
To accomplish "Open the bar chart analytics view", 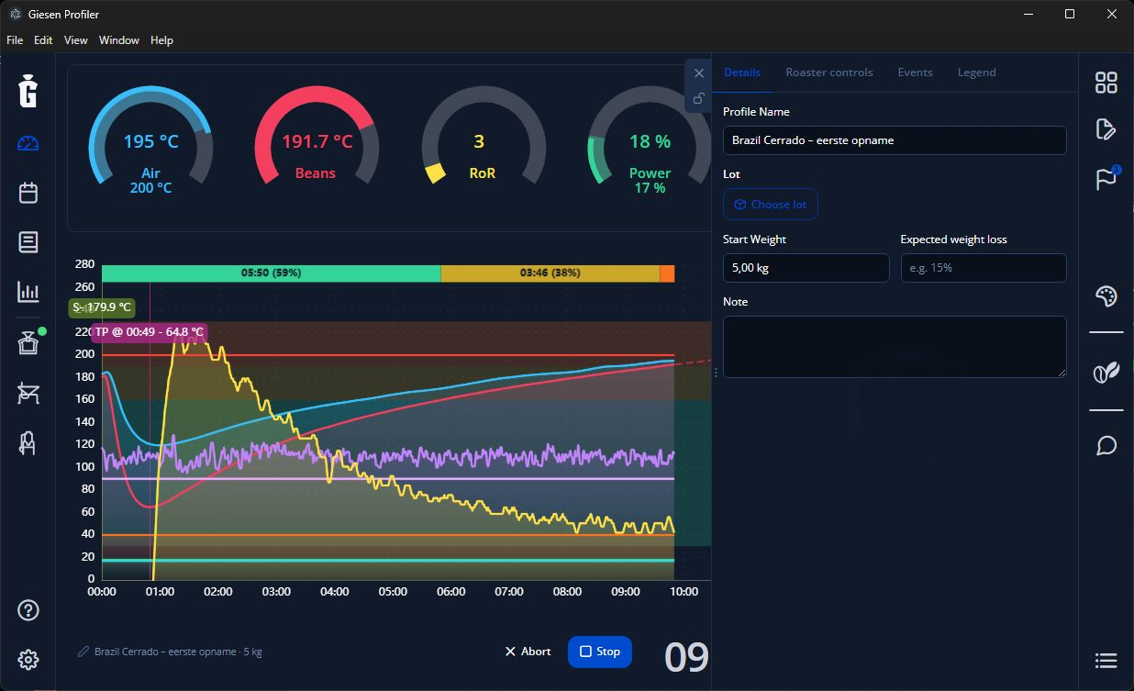I will coord(28,292).
